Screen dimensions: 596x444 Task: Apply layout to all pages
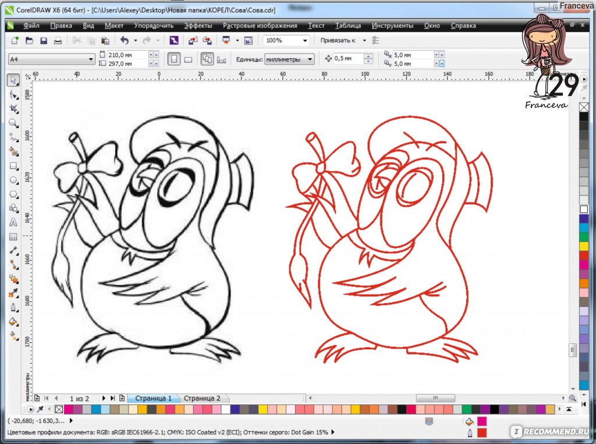point(207,59)
